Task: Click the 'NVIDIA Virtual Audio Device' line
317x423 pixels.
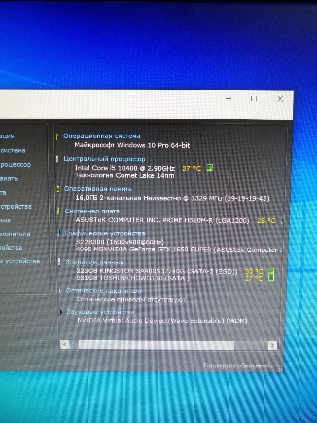Action: click(x=162, y=320)
